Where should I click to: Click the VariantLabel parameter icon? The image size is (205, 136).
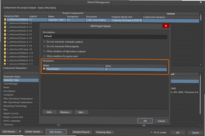pyautogui.click(x=44, y=69)
